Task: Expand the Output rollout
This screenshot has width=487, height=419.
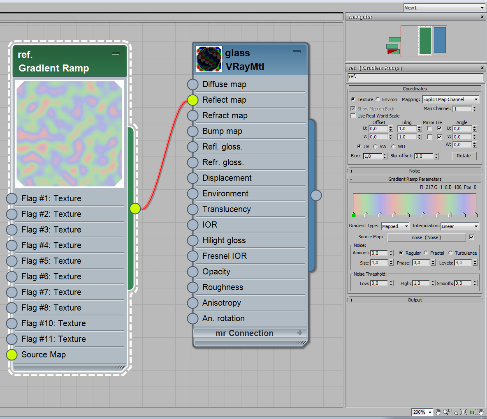Action: 415,300
